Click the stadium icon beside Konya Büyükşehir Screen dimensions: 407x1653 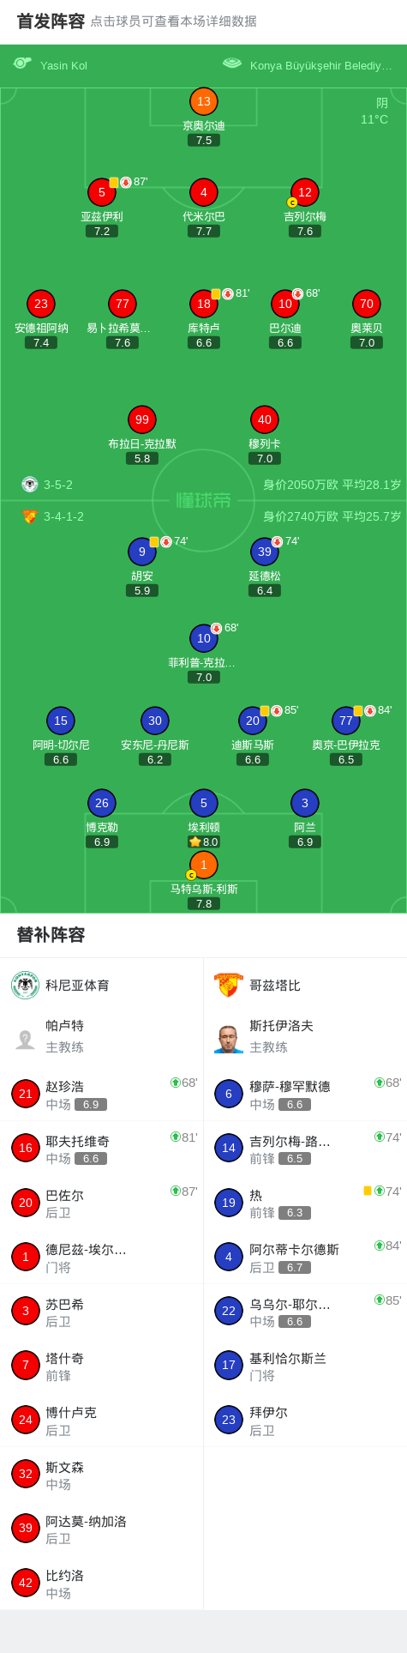coord(232,63)
